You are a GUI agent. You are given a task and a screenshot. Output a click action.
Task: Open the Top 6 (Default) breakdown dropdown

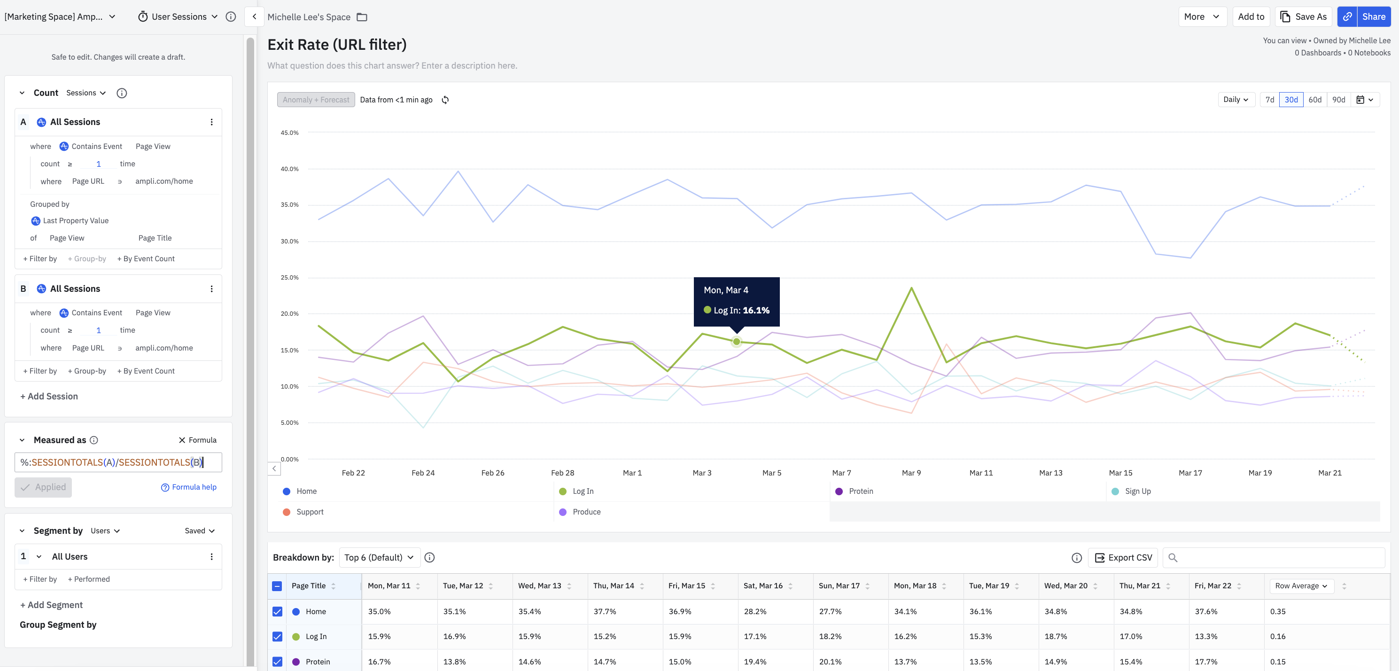point(379,557)
